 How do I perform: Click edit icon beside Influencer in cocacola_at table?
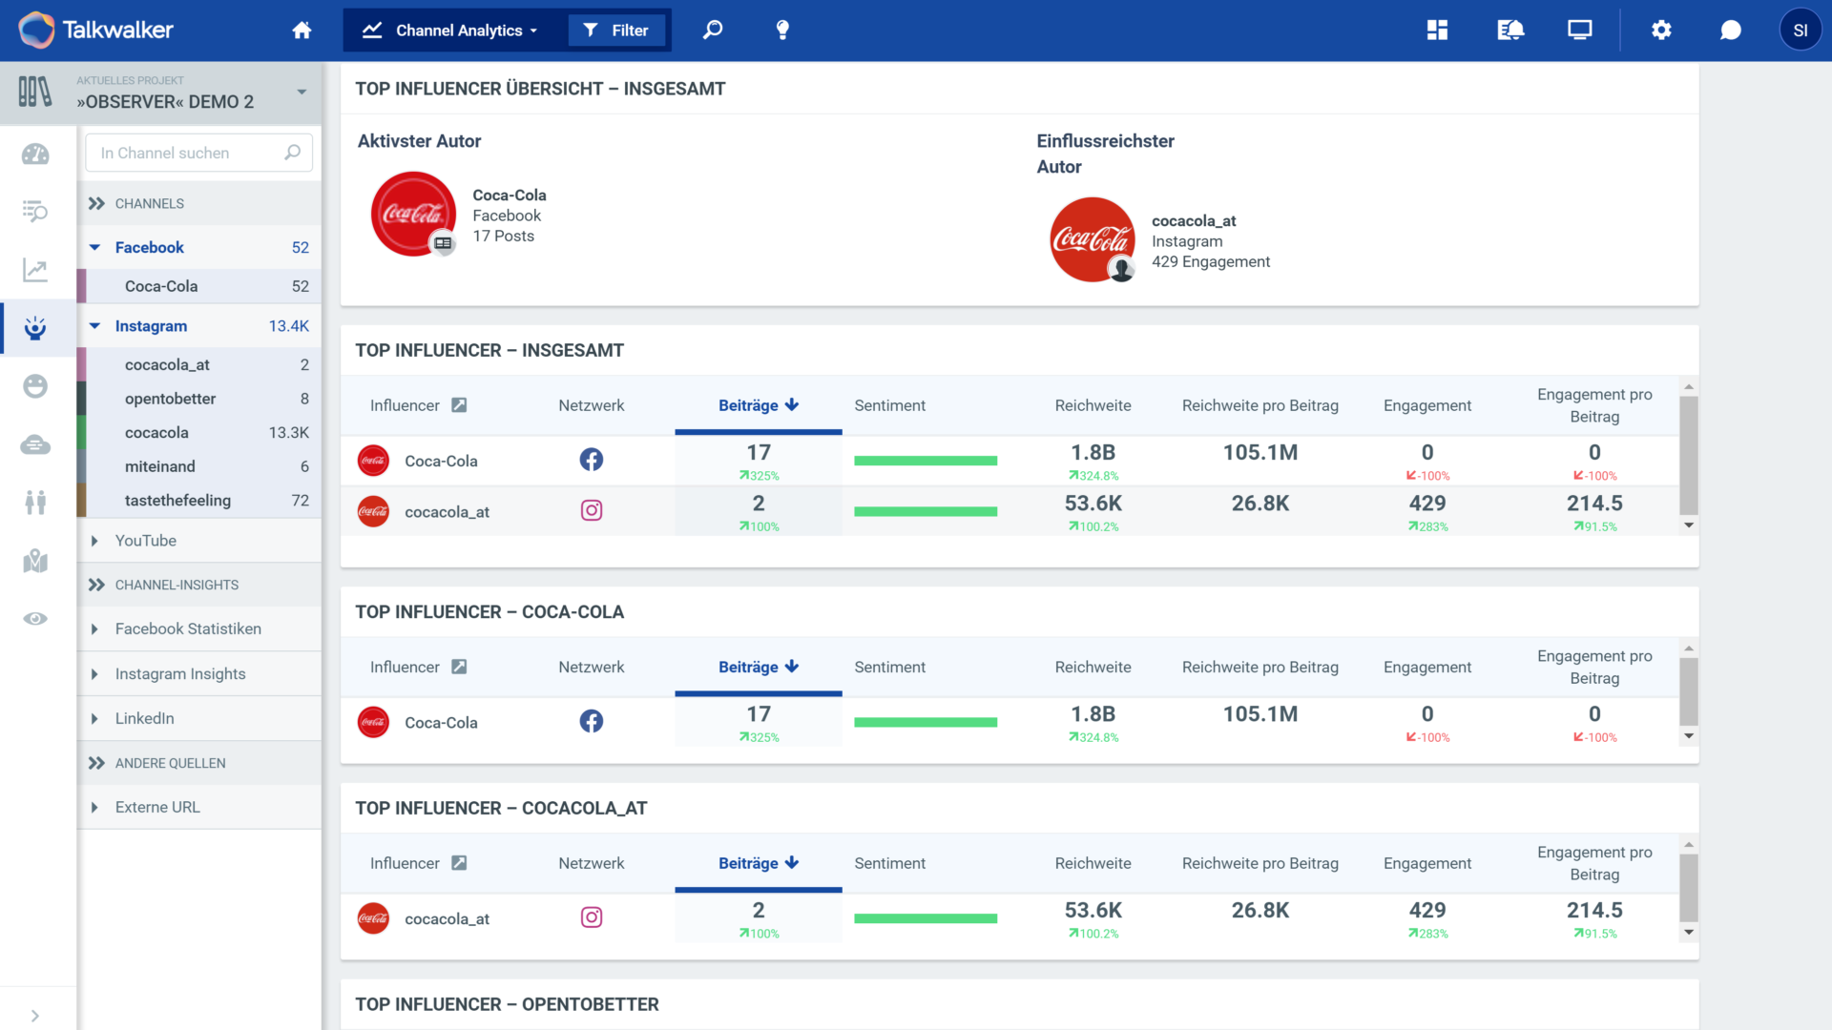[x=459, y=863]
